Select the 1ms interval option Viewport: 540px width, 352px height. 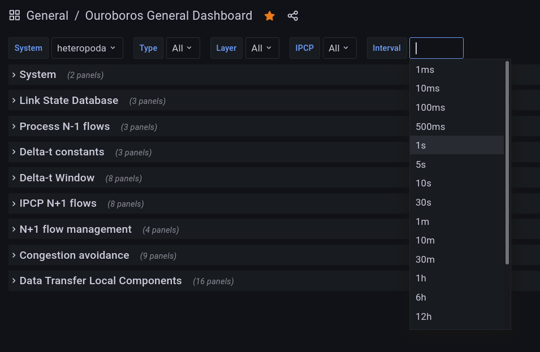pyautogui.click(x=425, y=69)
